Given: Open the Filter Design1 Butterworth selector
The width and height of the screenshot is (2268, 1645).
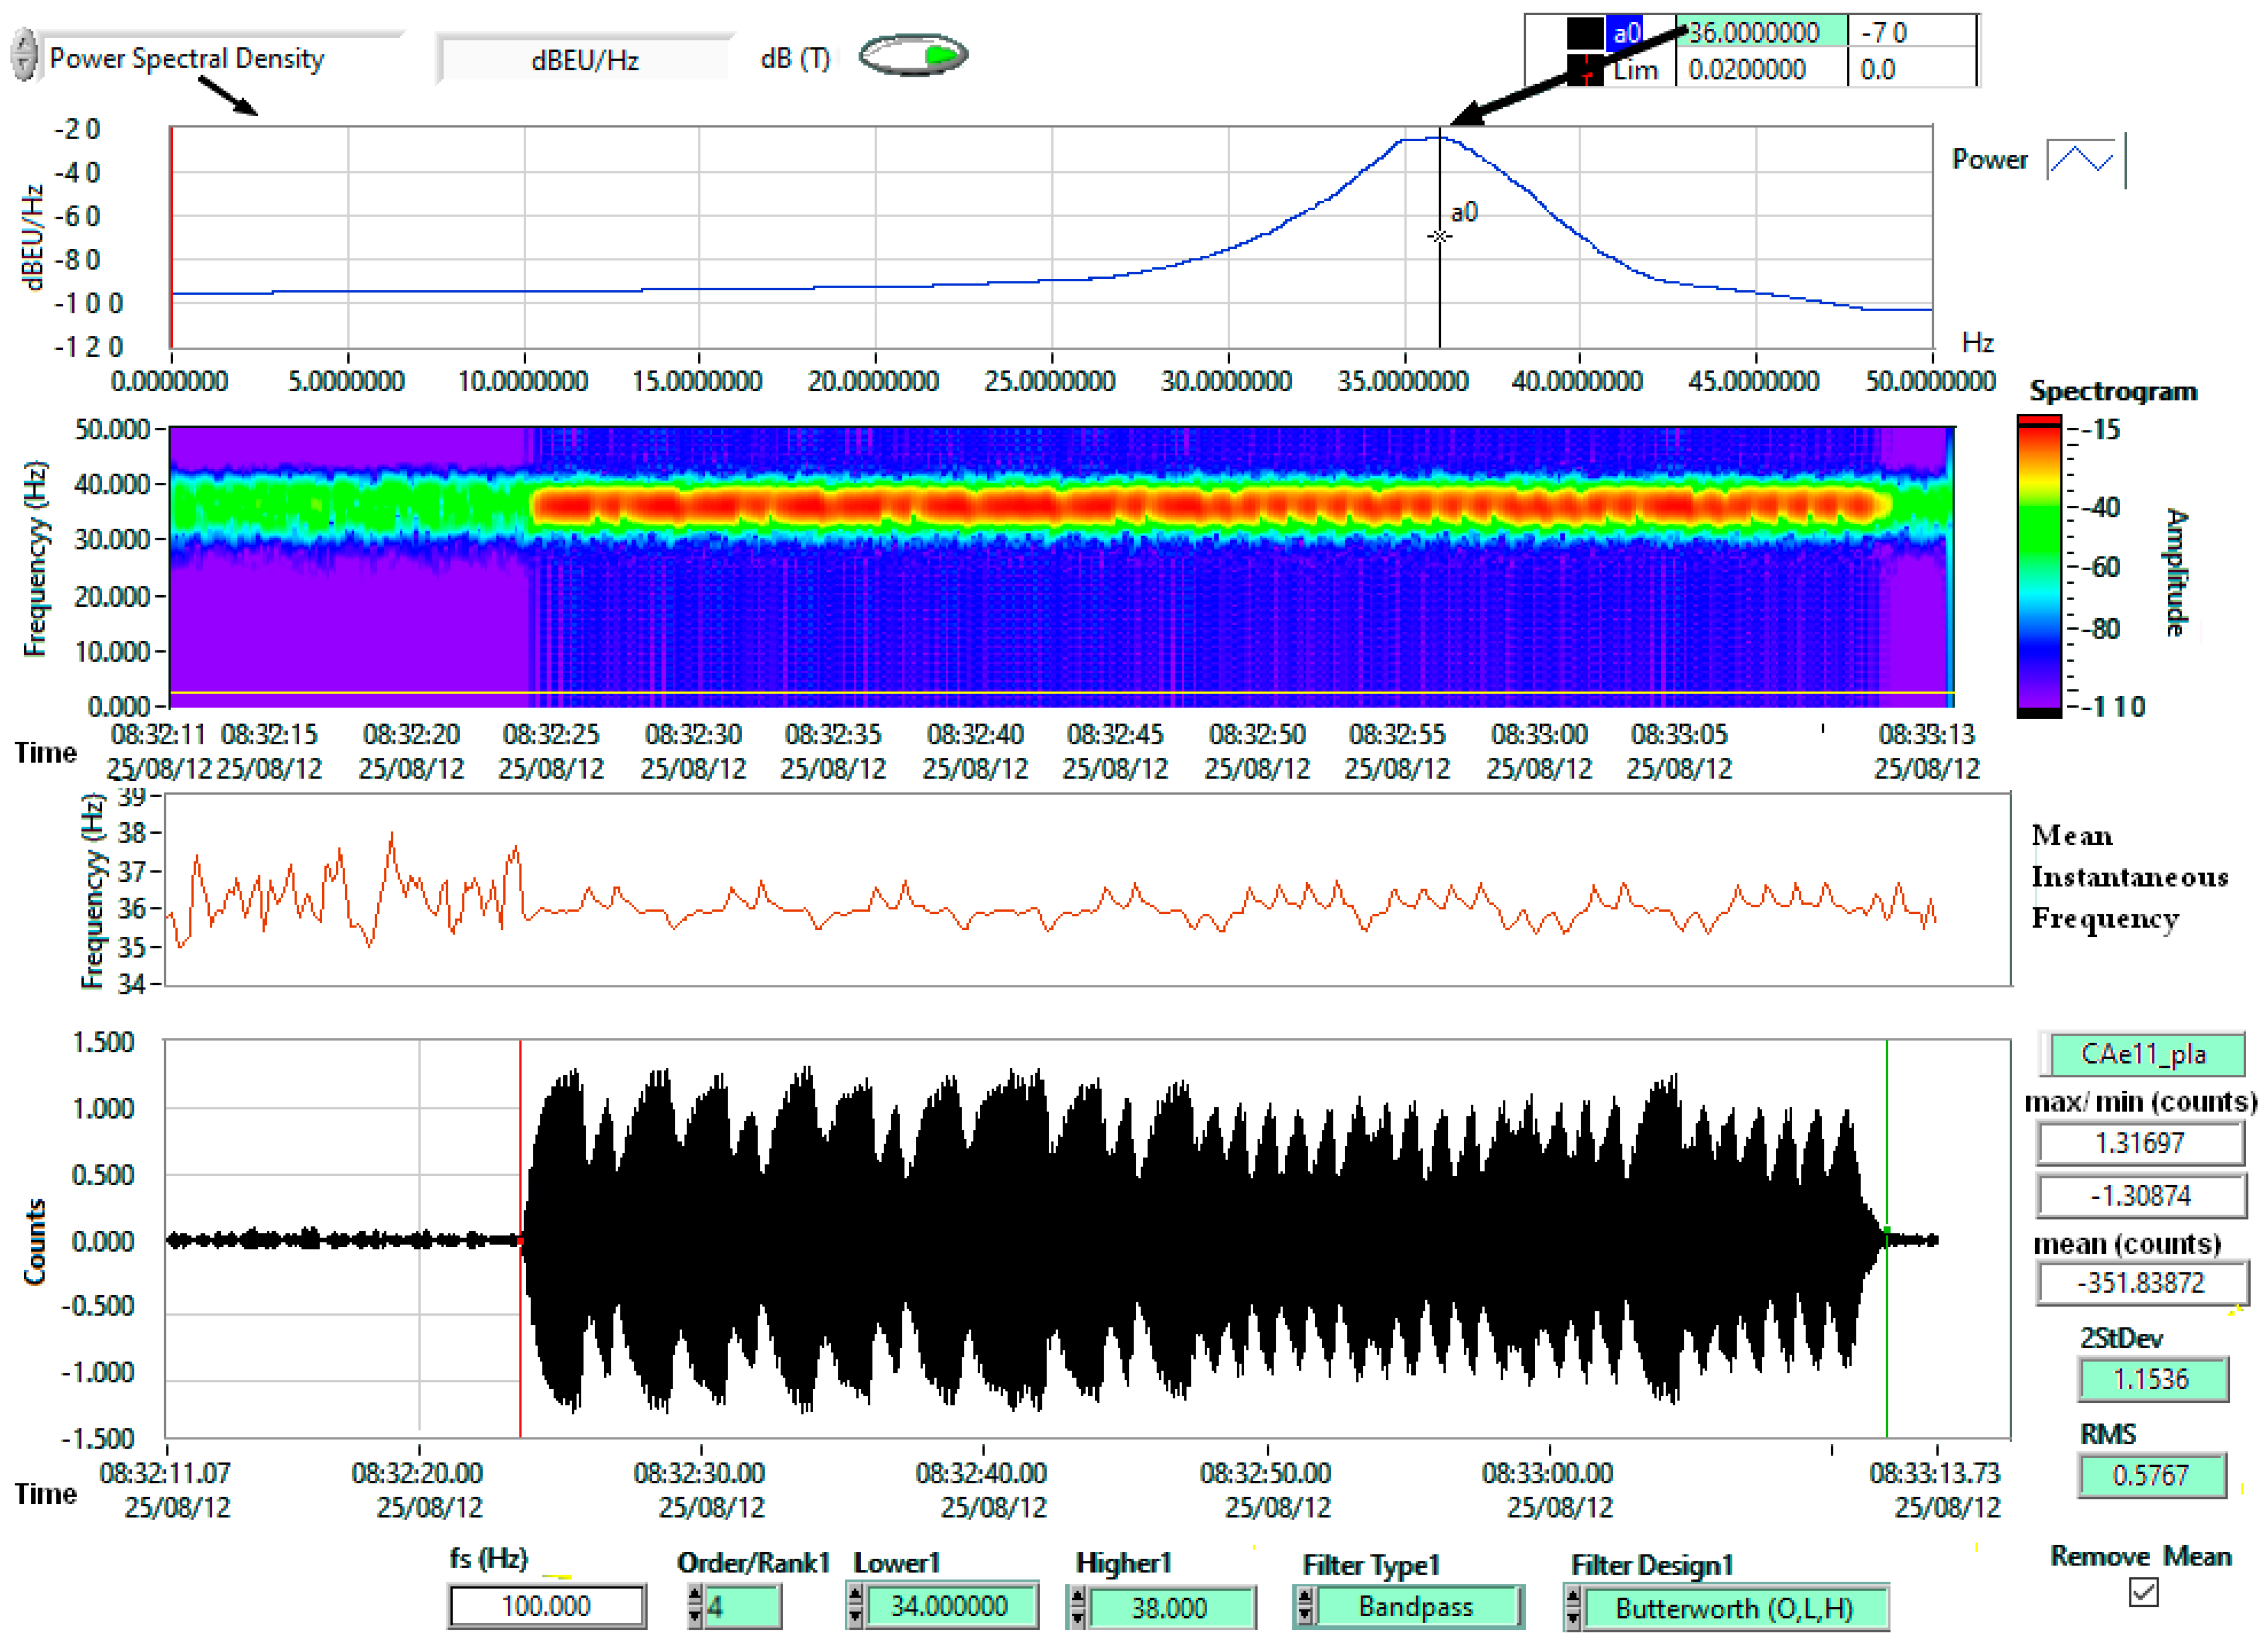Looking at the screenshot, I should tap(1733, 1608).
